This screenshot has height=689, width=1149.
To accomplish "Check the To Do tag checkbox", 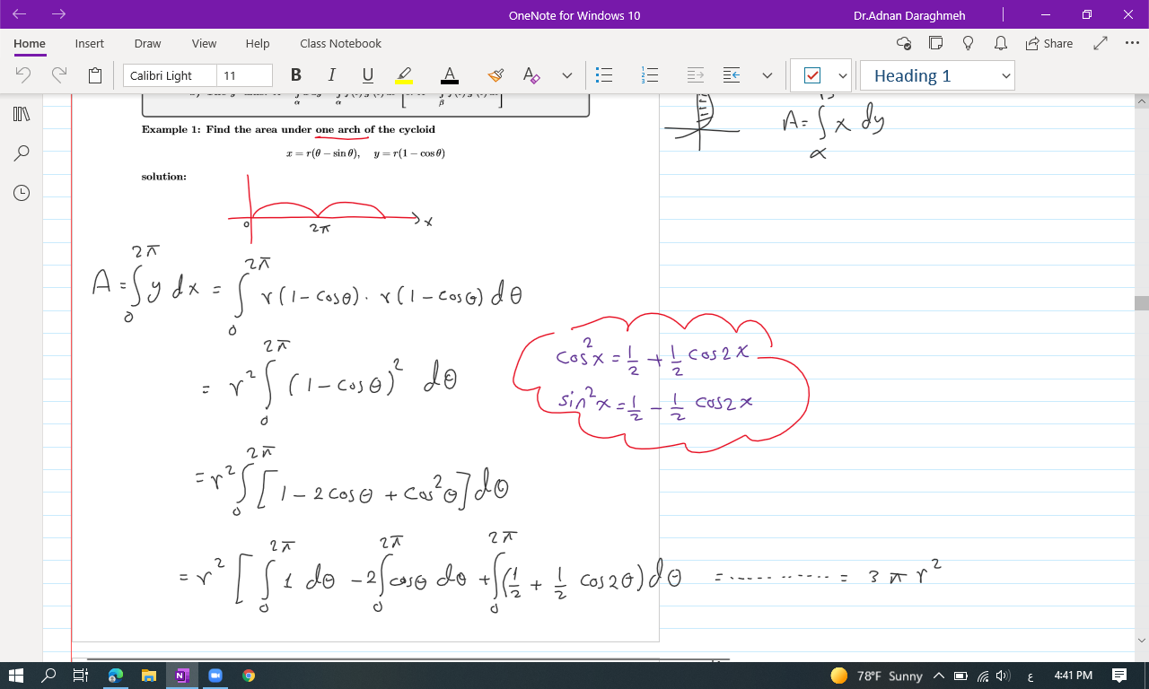I will pos(812,75).
